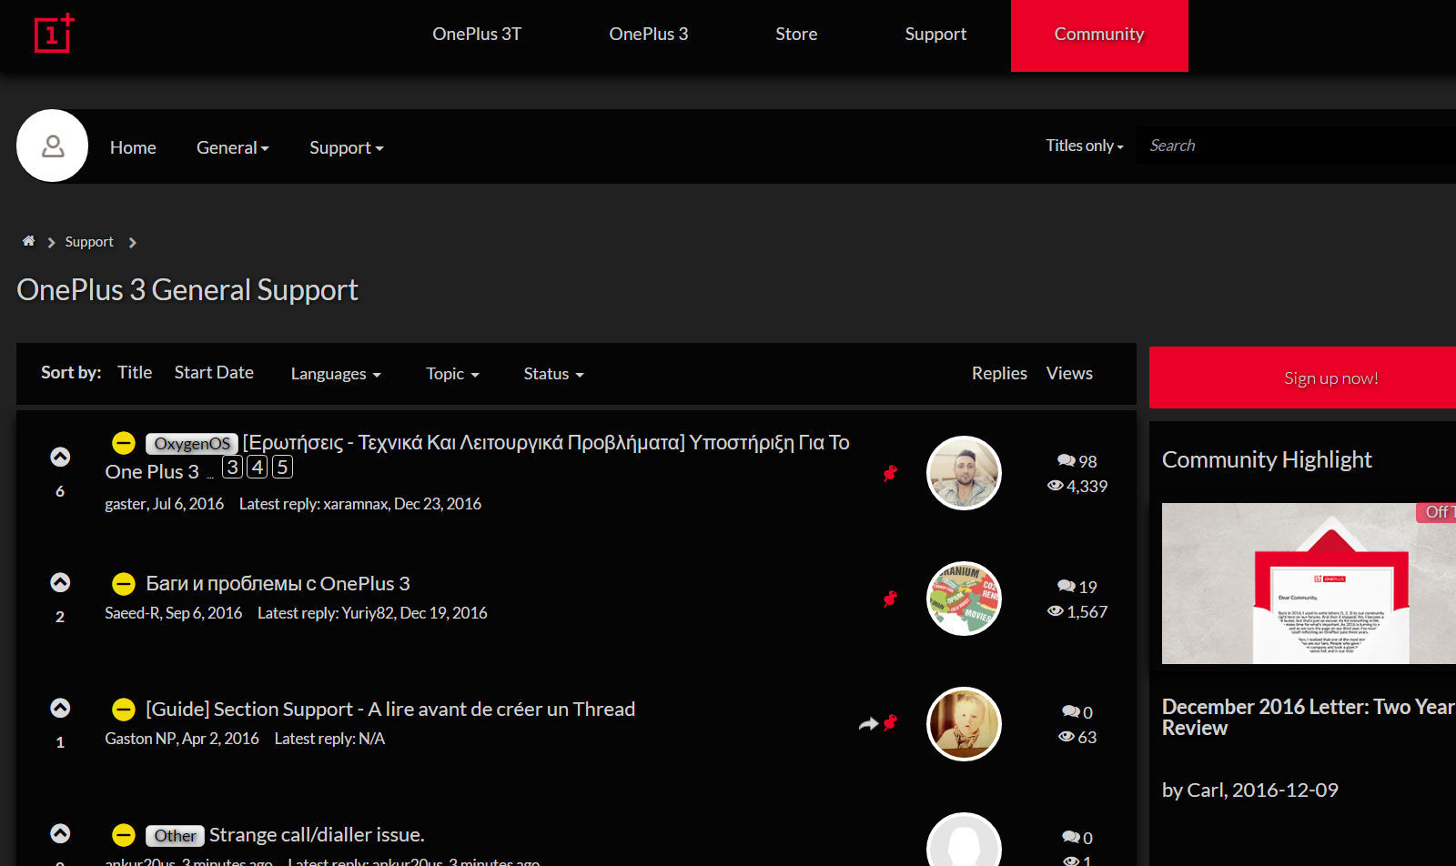
Task: Click the home breadcrumb icon
Action: (28, 241)
